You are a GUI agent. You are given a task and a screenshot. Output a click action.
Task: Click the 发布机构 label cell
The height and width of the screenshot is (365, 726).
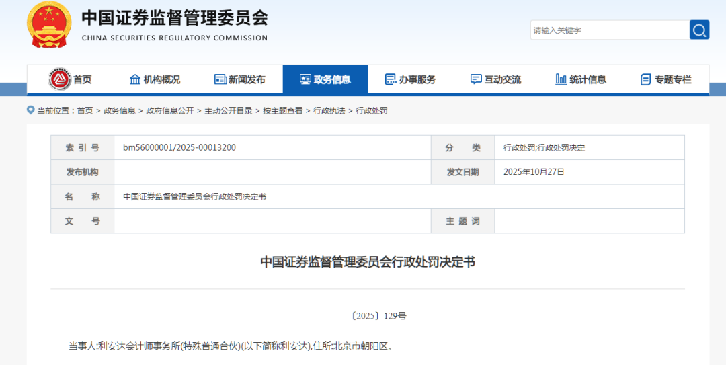click(x=83, y=172)
